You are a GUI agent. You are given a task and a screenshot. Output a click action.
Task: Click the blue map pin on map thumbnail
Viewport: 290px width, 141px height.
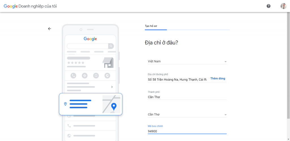114,106
